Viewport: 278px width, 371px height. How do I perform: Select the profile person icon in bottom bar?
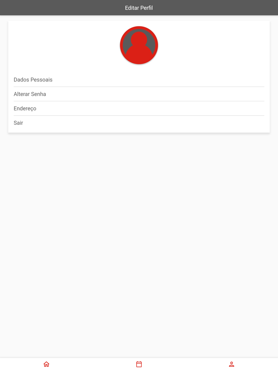pyautogui.click(x=232, y=364)
